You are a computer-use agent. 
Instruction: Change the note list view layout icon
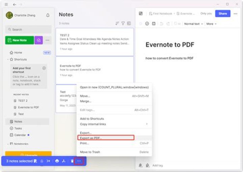(x=129, y=23)
